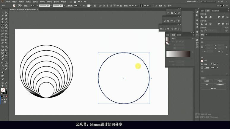Select the Type tool
Image resolution: width=230 pixels, height=129 pixels.
click(x=2, y=22)
